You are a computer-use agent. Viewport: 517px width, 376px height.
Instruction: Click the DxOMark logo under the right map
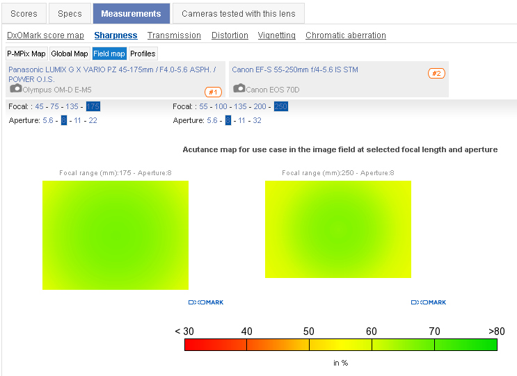[x=428, y=302]
